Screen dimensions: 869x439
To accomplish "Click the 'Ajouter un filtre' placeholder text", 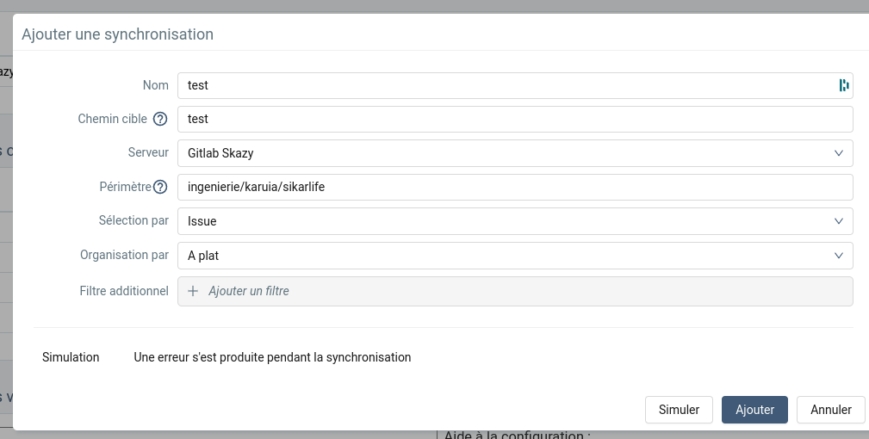I will (249, 291).
